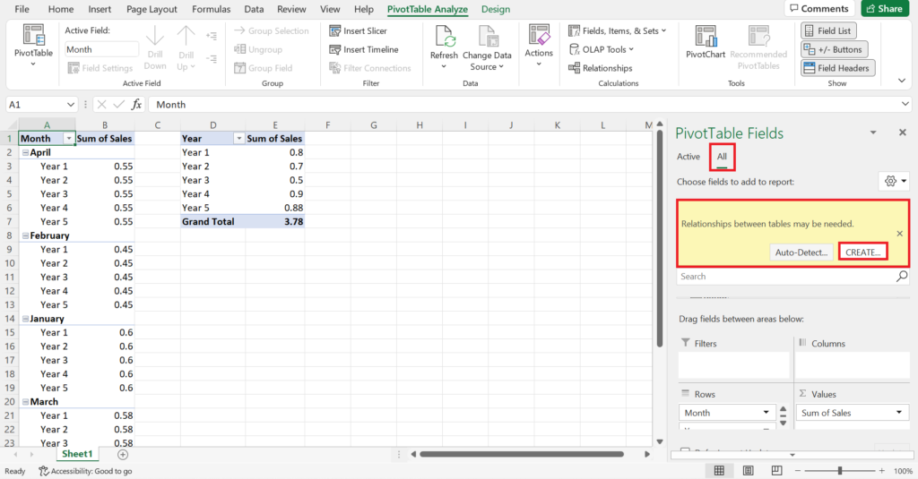
Task: Click the PivotTable Fields search box
Action: coord(786,278)
